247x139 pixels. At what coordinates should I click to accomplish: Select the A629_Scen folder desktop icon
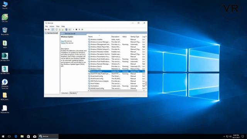5,96
